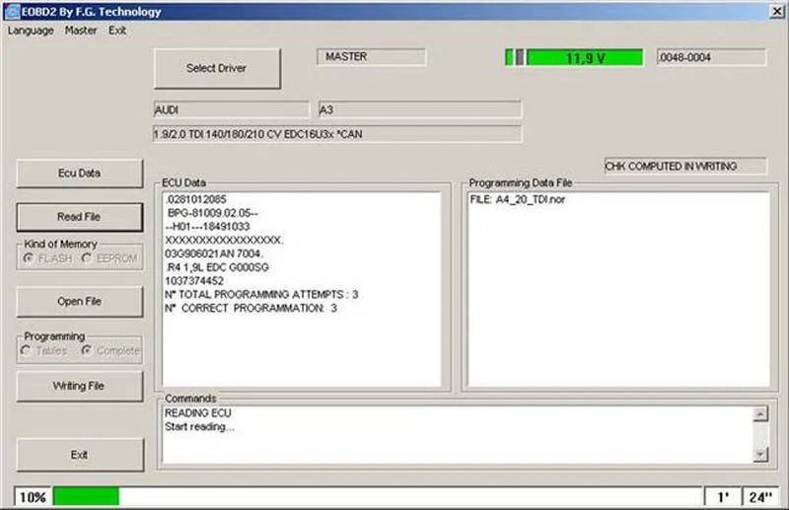
Task: Click the FILE: A4_20_TDI.nor entry
Action: [517, 199]
